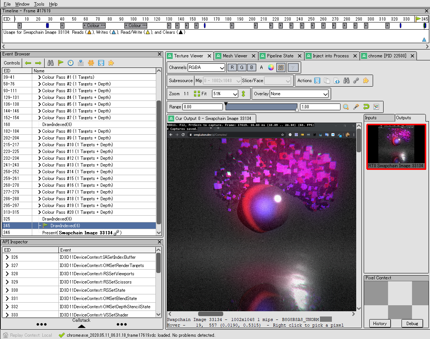
Task: Click the Debug button in Pixel Context
Action: click(412, 323)
